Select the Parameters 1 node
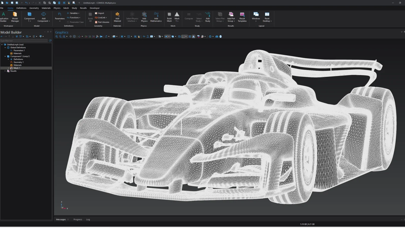405x228 pixels. coord(19,50)
